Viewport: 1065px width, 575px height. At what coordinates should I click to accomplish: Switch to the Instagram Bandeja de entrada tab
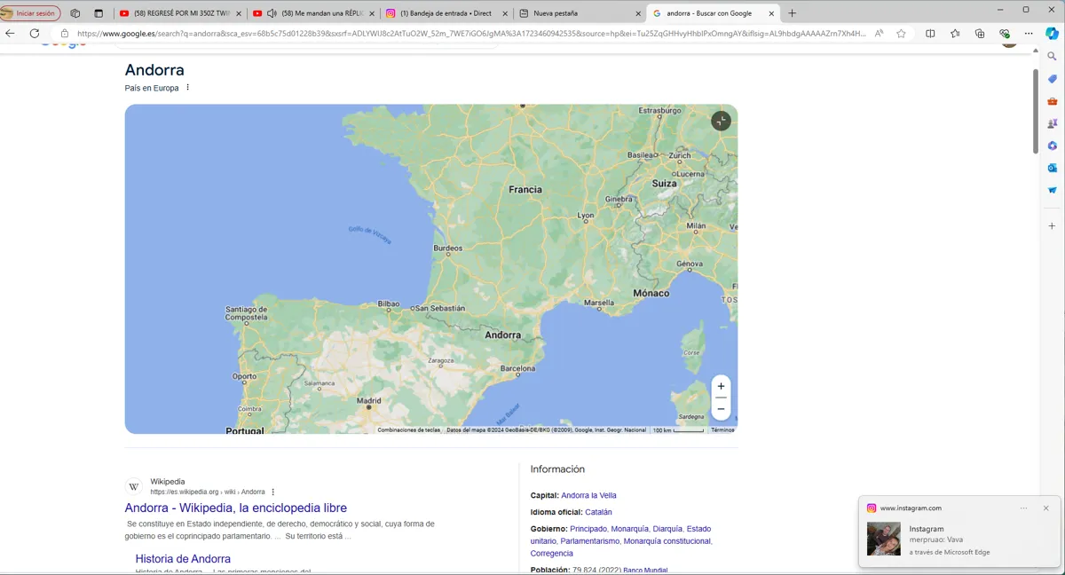pos(446,13)
